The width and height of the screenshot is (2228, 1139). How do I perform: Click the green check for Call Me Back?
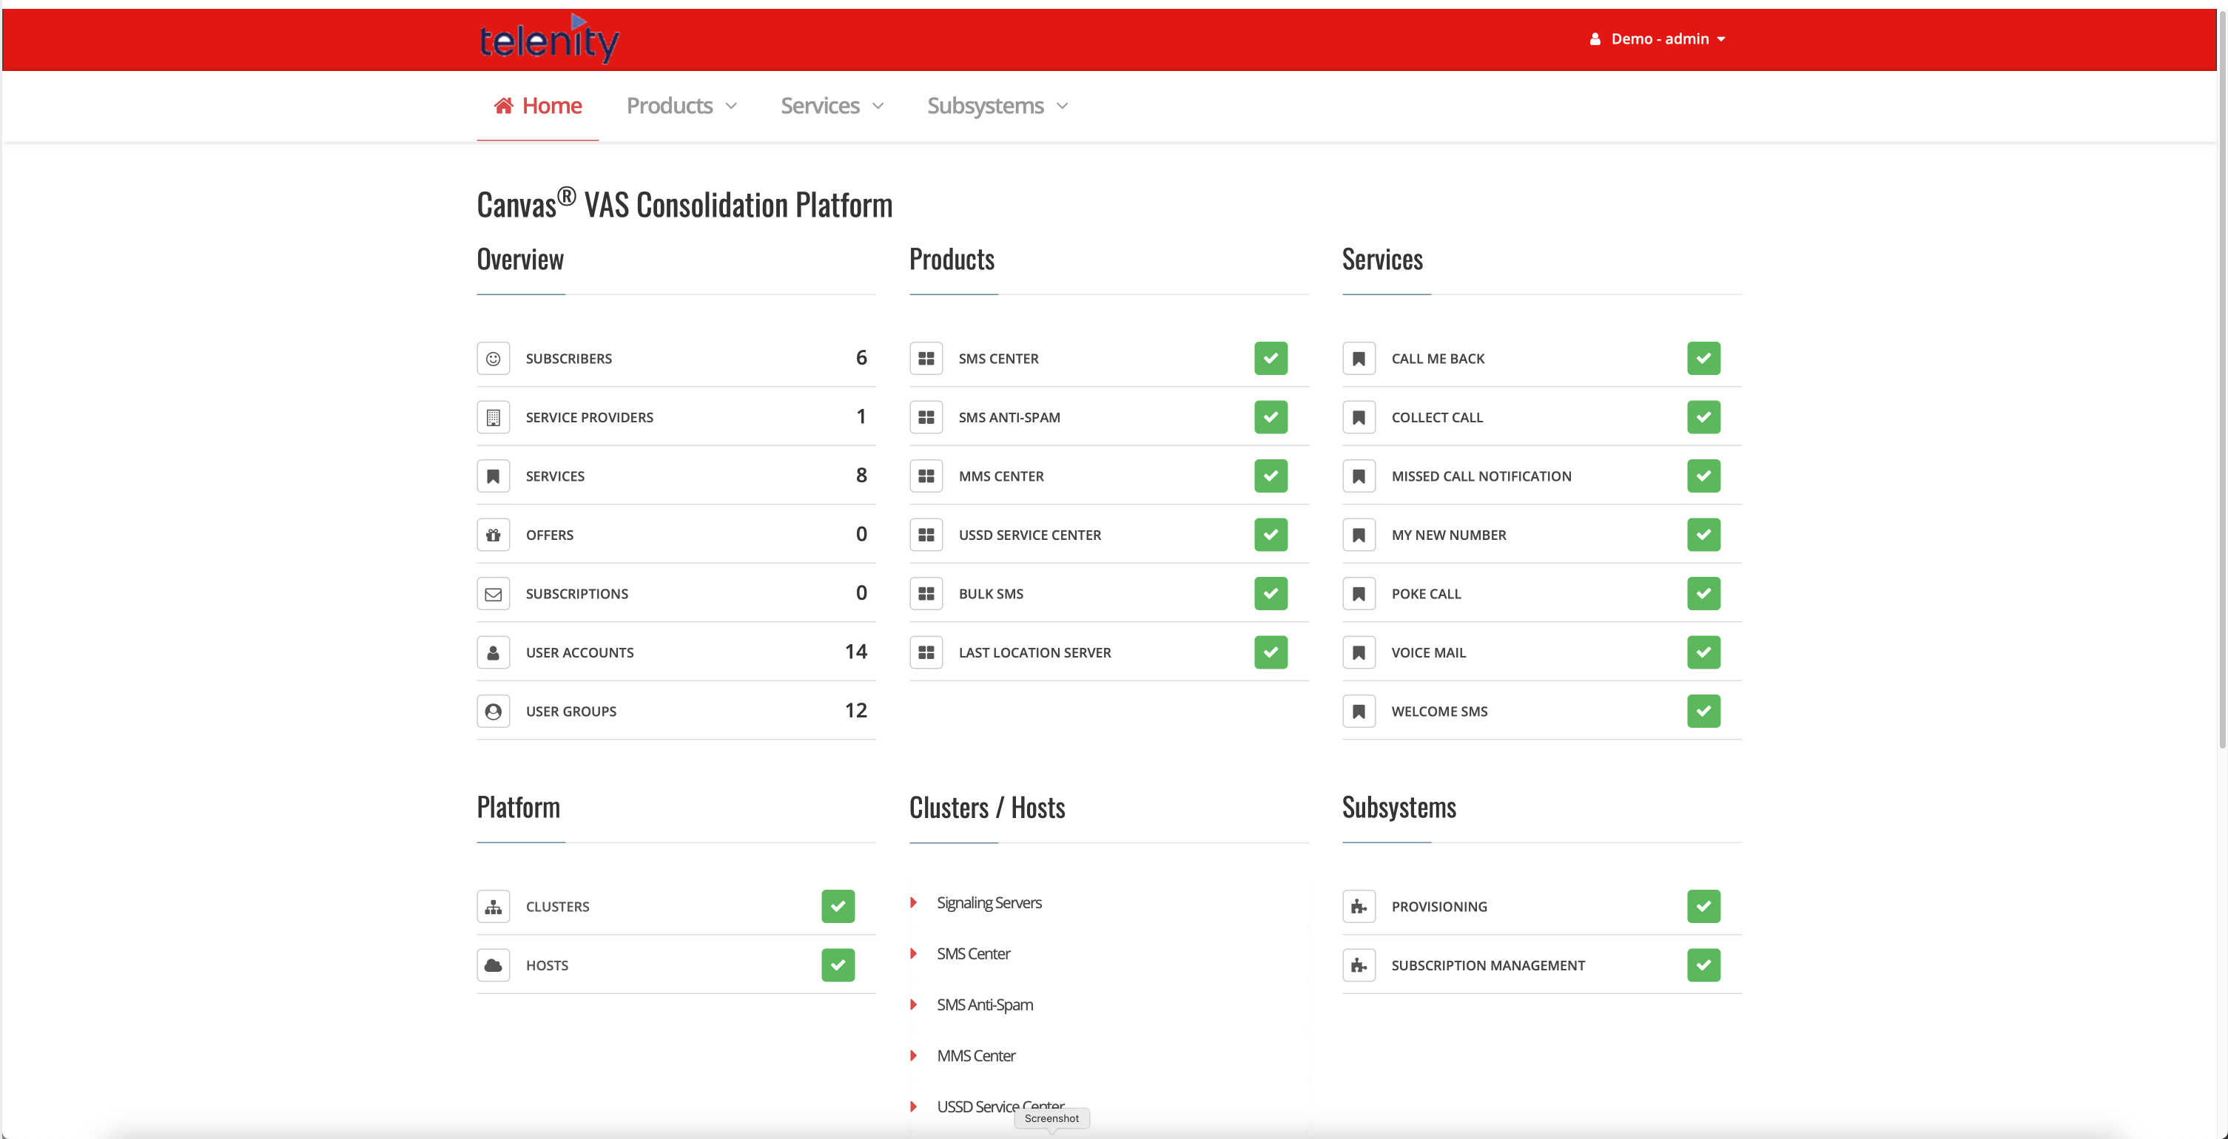[x=1703, y=359]
